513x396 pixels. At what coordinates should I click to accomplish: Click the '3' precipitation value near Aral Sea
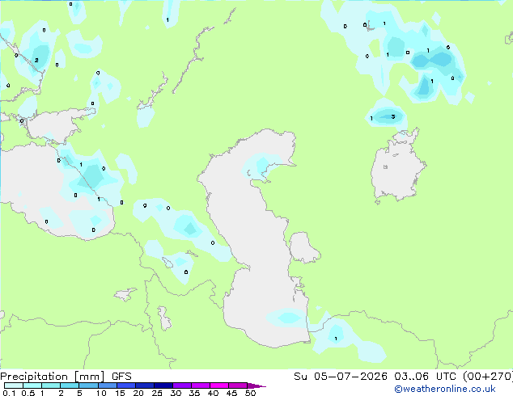click(x=393, y=116)
